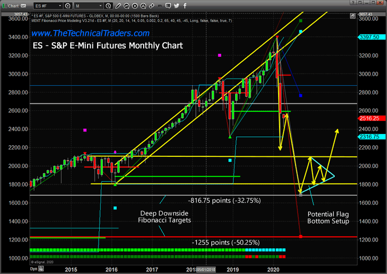Click the 2017 label on time axis
The width and height of the screenshot is (387, 274).
(152, 270)
